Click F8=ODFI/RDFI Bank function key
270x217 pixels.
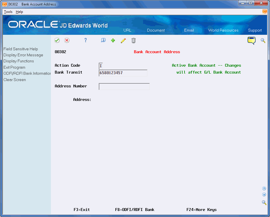(x=135, y=210)
